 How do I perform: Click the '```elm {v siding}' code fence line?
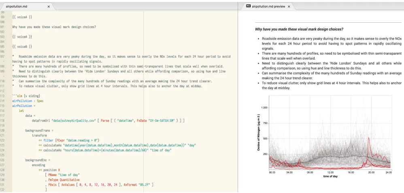click(x=26, y=96)
